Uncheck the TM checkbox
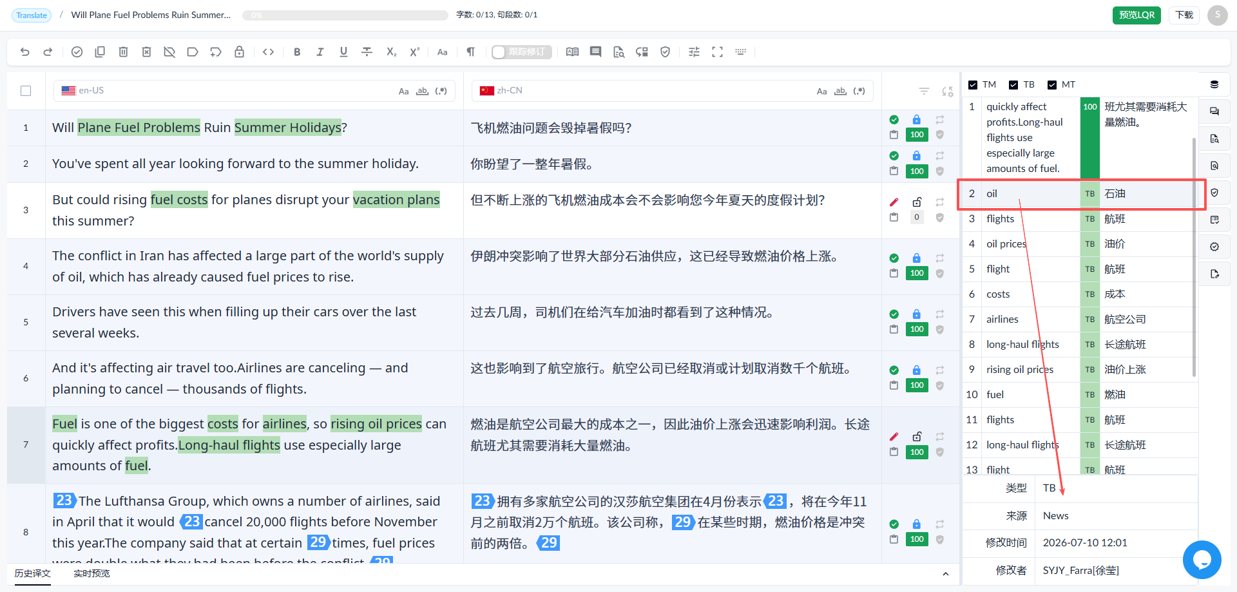Image resolution: width=1237 pixels, height=592 pixels. [x=973, y=85]
